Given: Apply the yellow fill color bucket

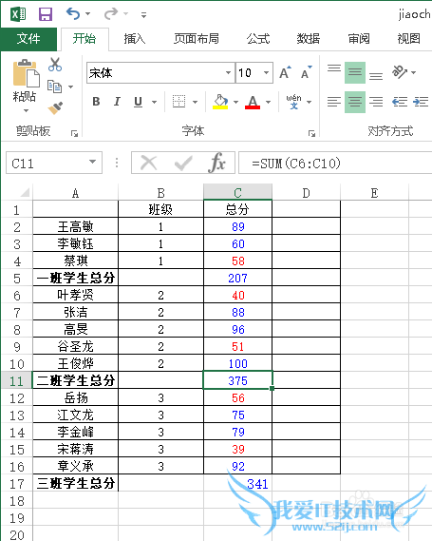Looking at the screenshot, I should point(220,102).
